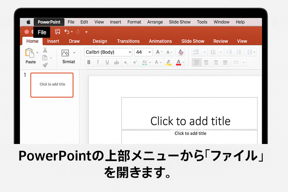The image size is (288, 192).
Task: Open the Window menu
Action: click(x=222, y=22)
